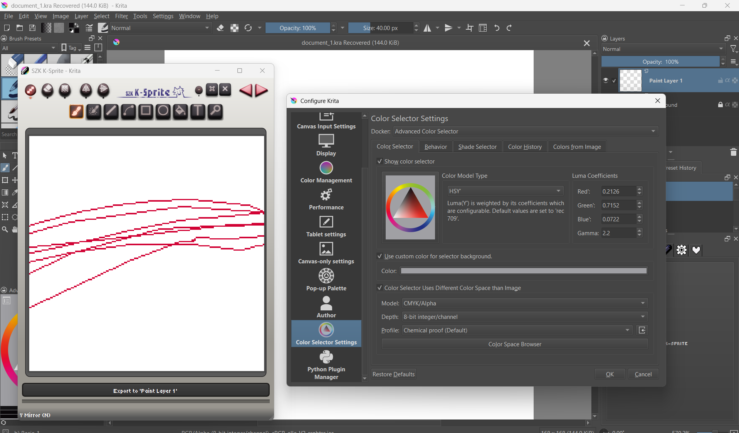Viewport: 739px width, 433px height.
Task: Select Paint Layer 1 thumbnail in Layers
Action: [630, 81]
